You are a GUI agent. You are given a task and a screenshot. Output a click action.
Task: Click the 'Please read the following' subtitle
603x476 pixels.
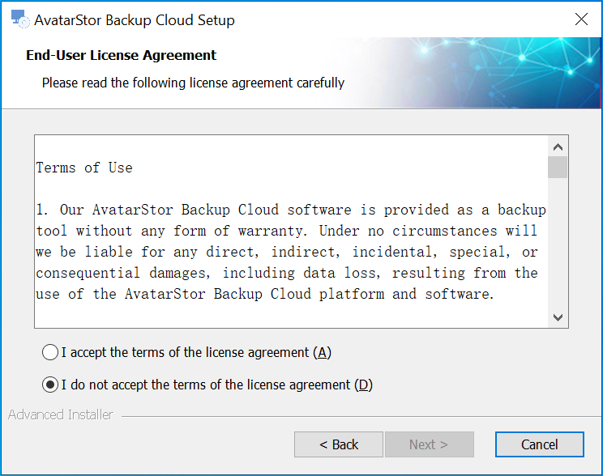(x=193, y=83)
